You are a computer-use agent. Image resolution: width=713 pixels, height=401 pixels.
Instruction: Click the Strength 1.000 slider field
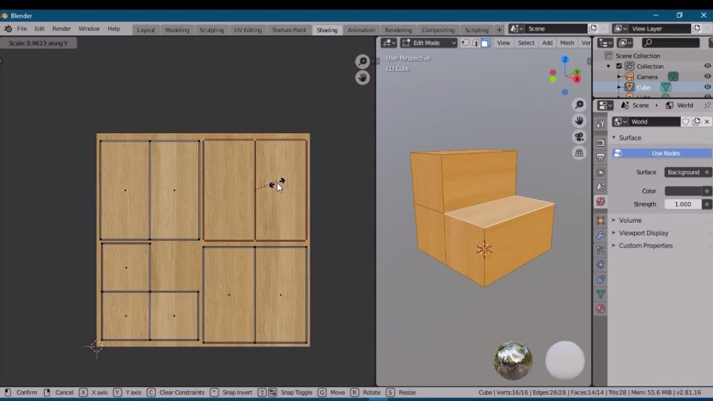pos(683,204)
